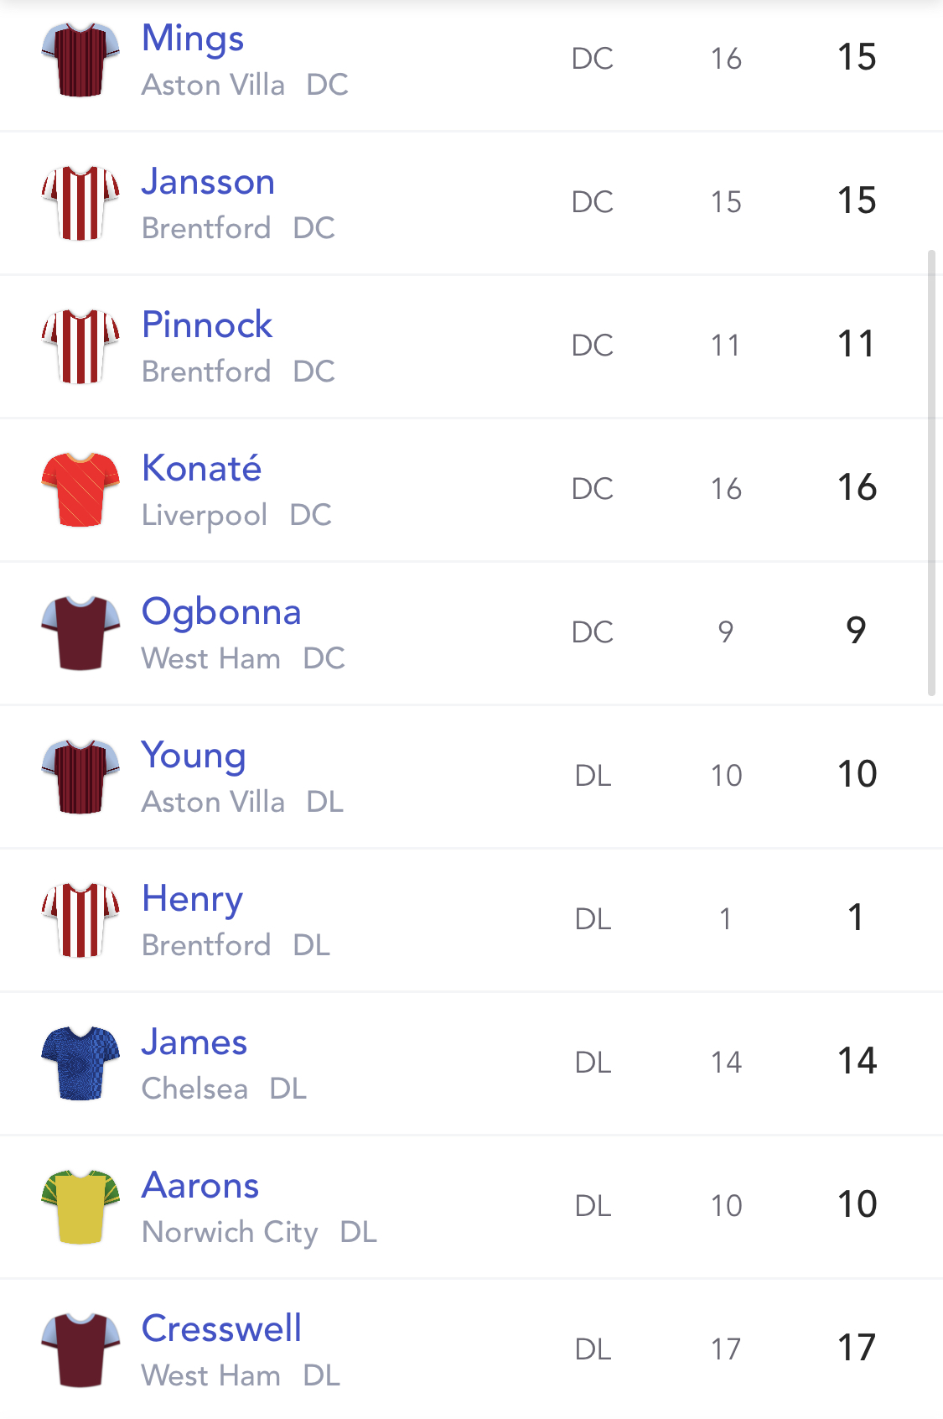Image resolution: width=943 pixels, height=1419 pixels.
Task: Select Aarons' DL position cell
Action: coord(593,1206)
